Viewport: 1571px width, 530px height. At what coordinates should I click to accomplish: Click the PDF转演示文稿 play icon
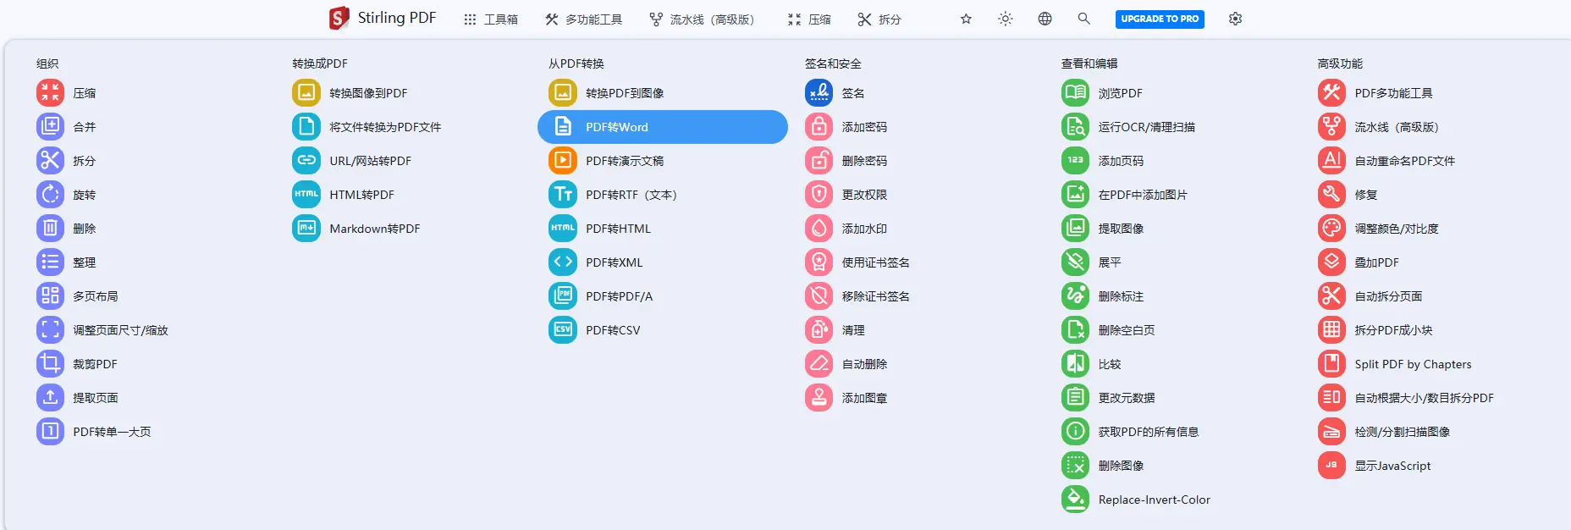563,161
